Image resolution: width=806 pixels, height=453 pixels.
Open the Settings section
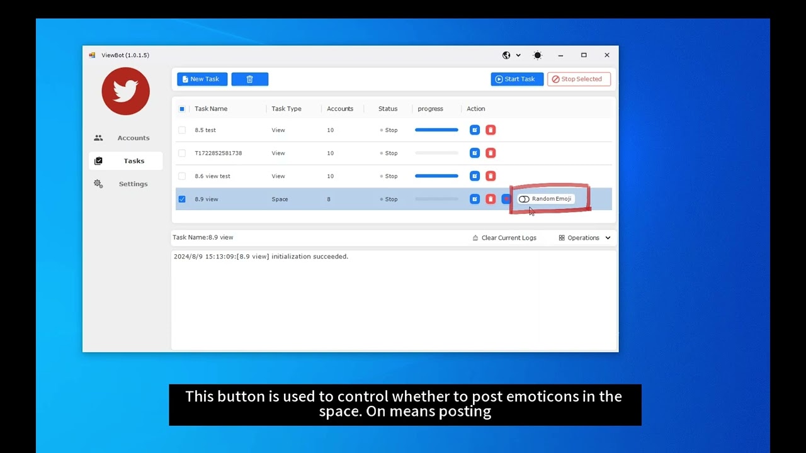(x=125, y=184)
